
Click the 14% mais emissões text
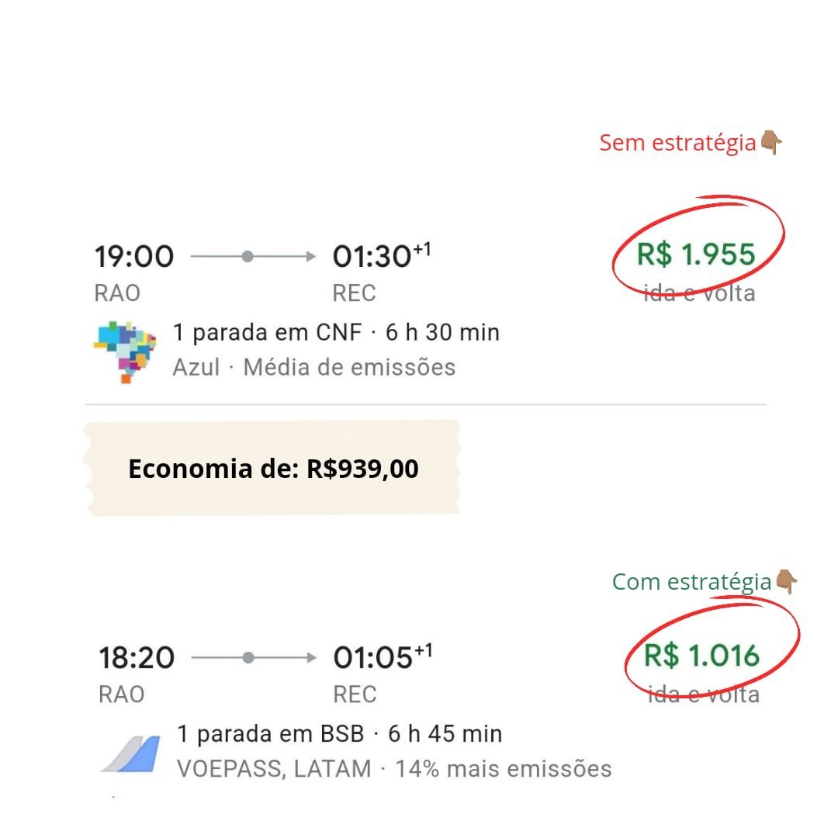pyautogui.click(x=504, y=769)
